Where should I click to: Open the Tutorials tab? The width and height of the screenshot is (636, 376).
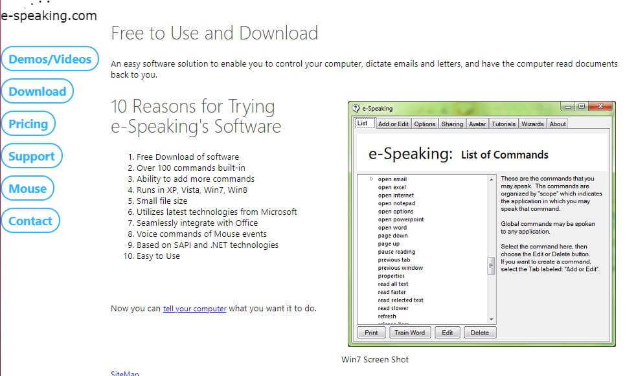(504, 124)
